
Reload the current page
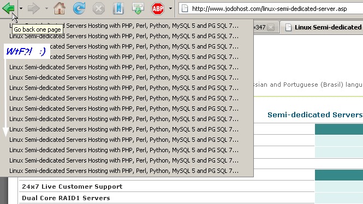tap(79, 9)
